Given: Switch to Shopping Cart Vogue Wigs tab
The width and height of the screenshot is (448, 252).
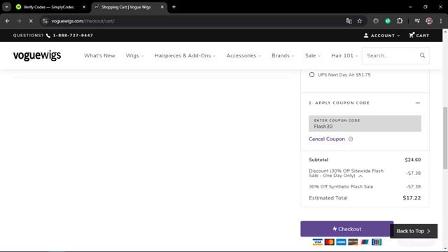Looking at the screenshot, I should [126, 7].
